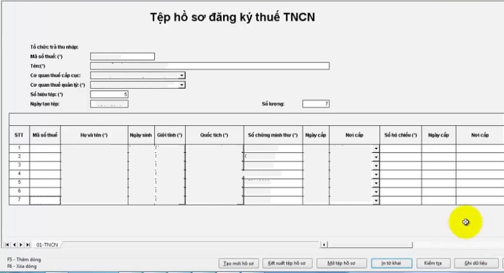Click the Số lượng field

pyautogui.click(x=316, y=104)
